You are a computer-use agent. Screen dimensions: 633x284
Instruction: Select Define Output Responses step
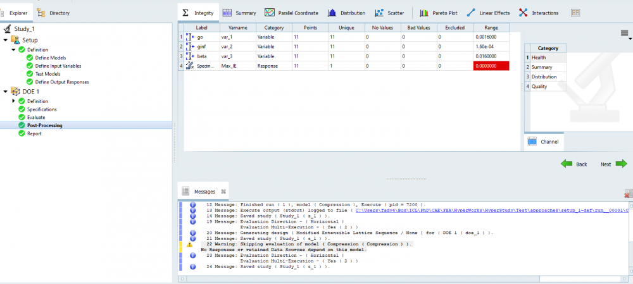tap(62, 82)
